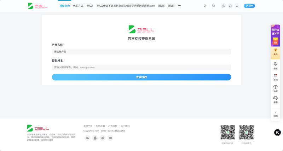Collapse the sidebar with 隐藏 chevron
Image resolution: width=283 pixels, height=151 pixels.
coord(276,114)
